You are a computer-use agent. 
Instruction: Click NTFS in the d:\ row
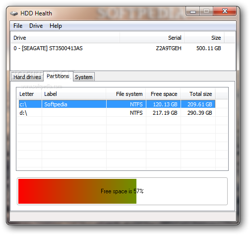(x=136, y=113)
